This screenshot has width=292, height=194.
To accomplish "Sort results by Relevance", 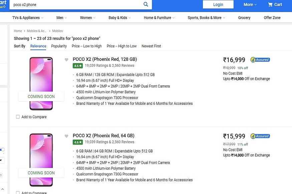I will (x=38, y=46).
